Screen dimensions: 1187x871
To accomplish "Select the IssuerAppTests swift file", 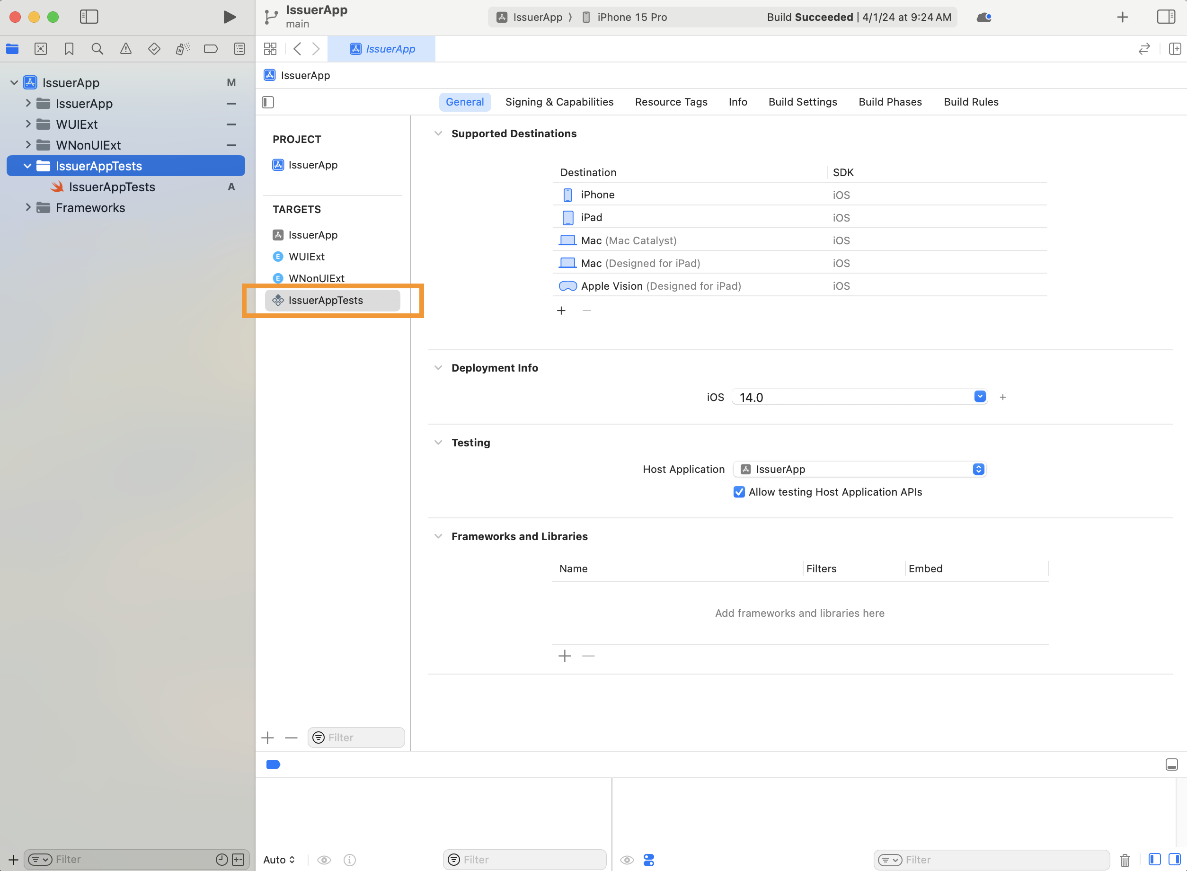I will click(112, 187).
